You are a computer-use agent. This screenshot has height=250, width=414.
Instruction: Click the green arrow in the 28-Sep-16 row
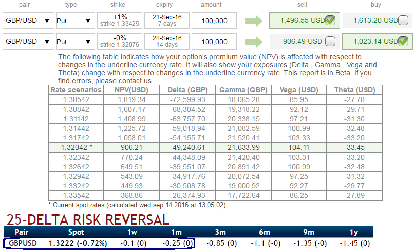254,42
